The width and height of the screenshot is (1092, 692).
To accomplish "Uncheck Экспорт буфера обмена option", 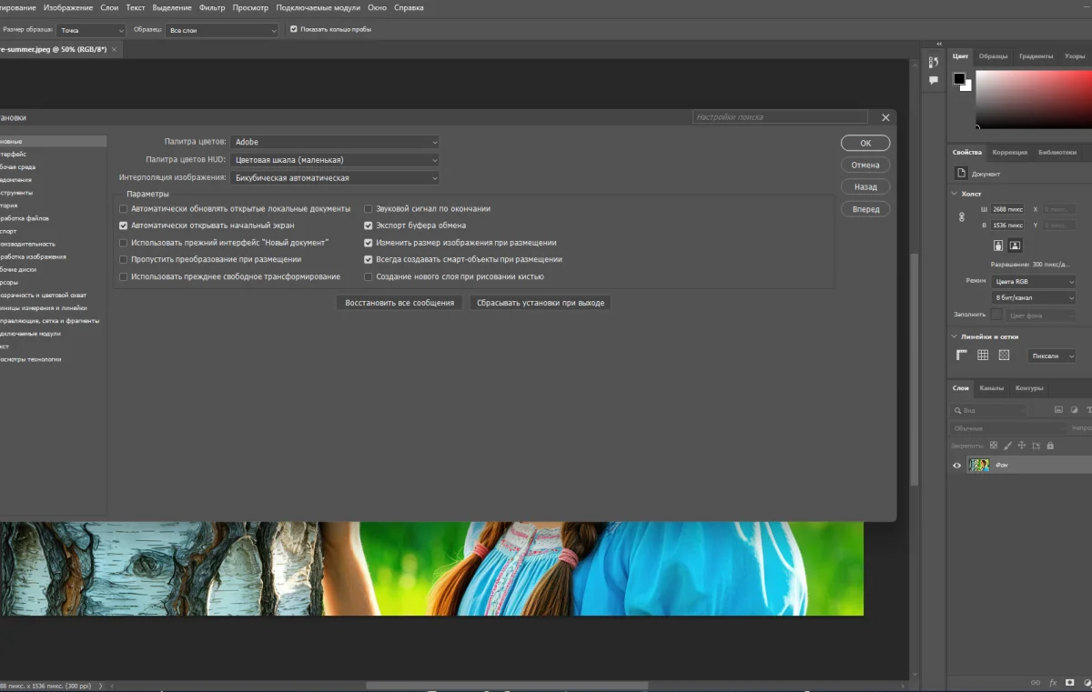I will pyautogui.click(x=369, y=226).
